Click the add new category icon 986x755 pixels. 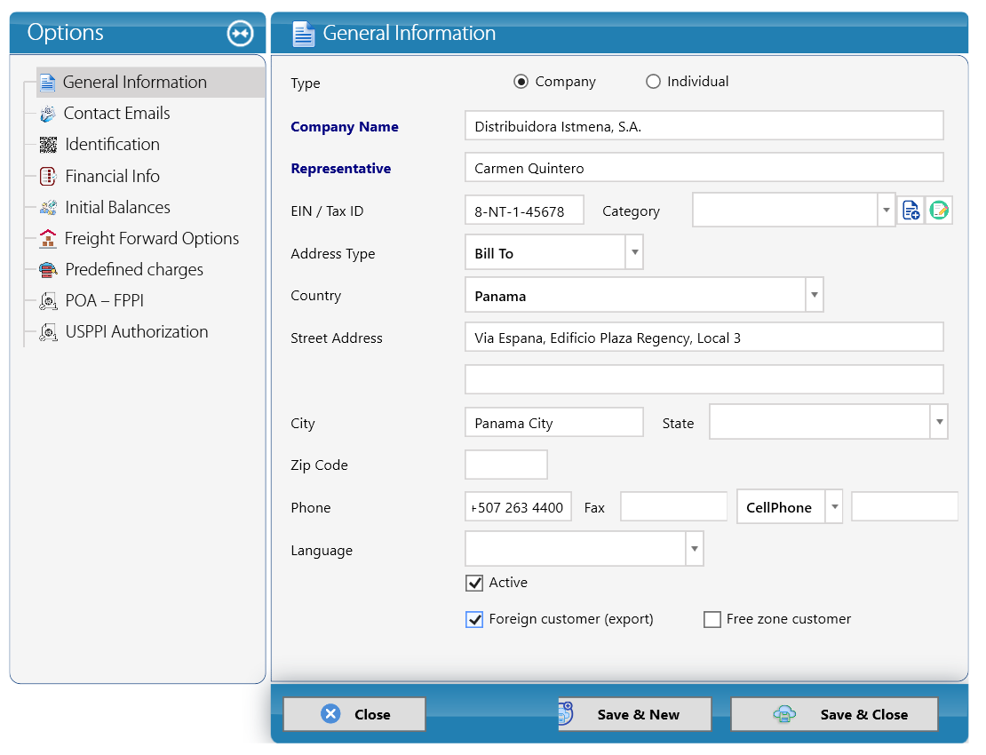pos(910,211)
